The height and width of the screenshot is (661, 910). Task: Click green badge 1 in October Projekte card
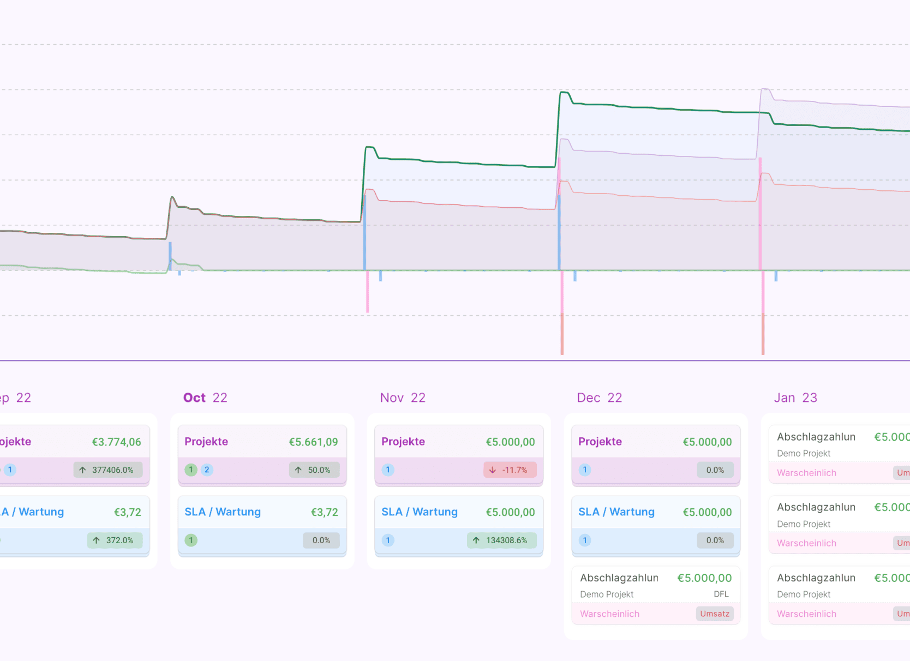(191, 470)
